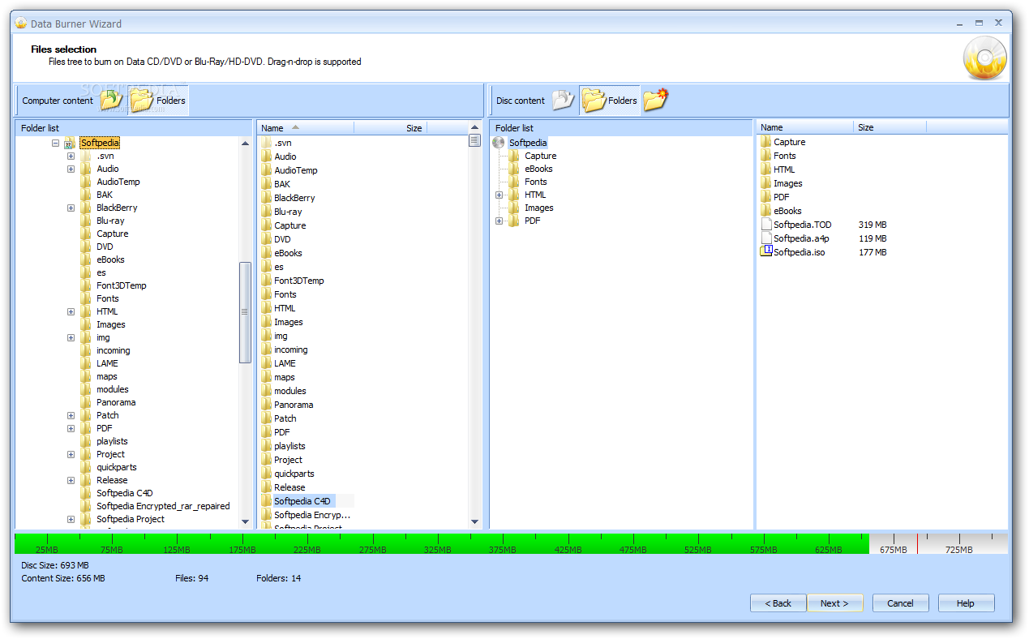This screenshot has width=1029, height=639.
Task: Select the incoming folder in computer file list
Action: [291, 350]
